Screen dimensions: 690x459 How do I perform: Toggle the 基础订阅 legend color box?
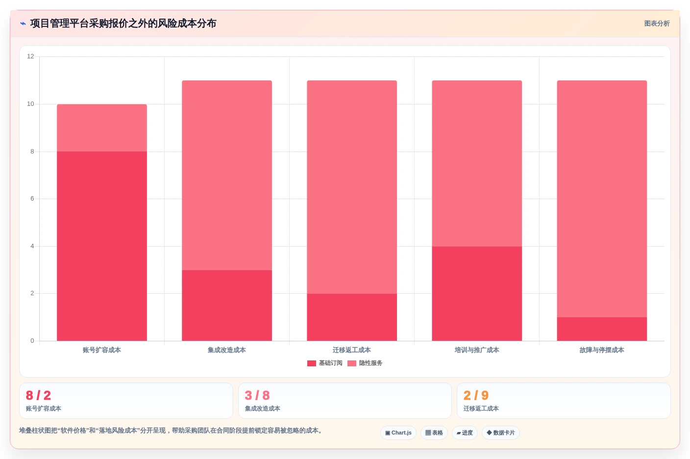[x=312, y=363]
